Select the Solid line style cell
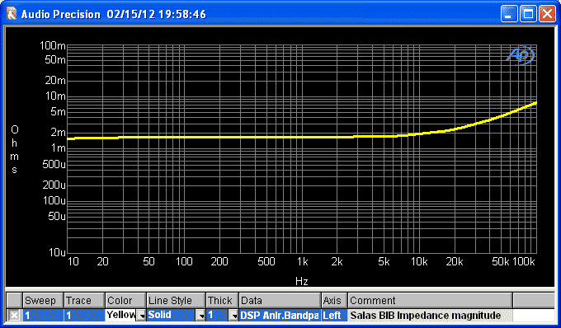The width and height of the screenshot is (561, 328). point(172,315)
